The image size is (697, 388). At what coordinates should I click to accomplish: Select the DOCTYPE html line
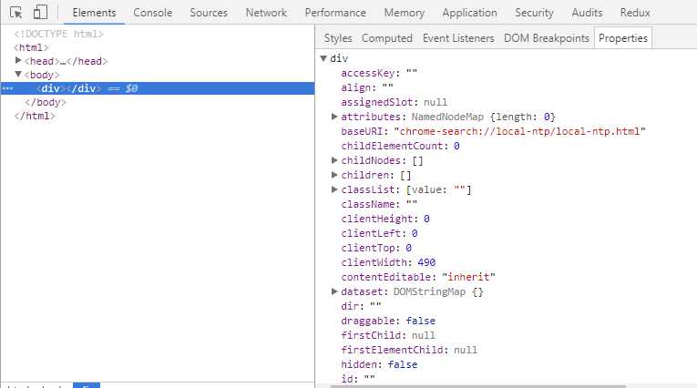[x=58, y=34]
